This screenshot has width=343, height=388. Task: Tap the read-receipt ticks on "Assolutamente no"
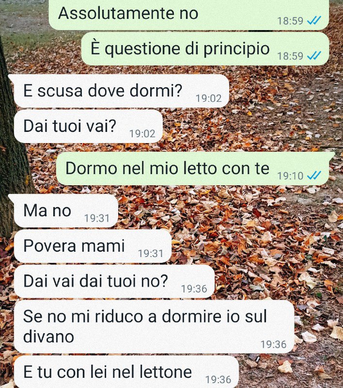(314, 20)
